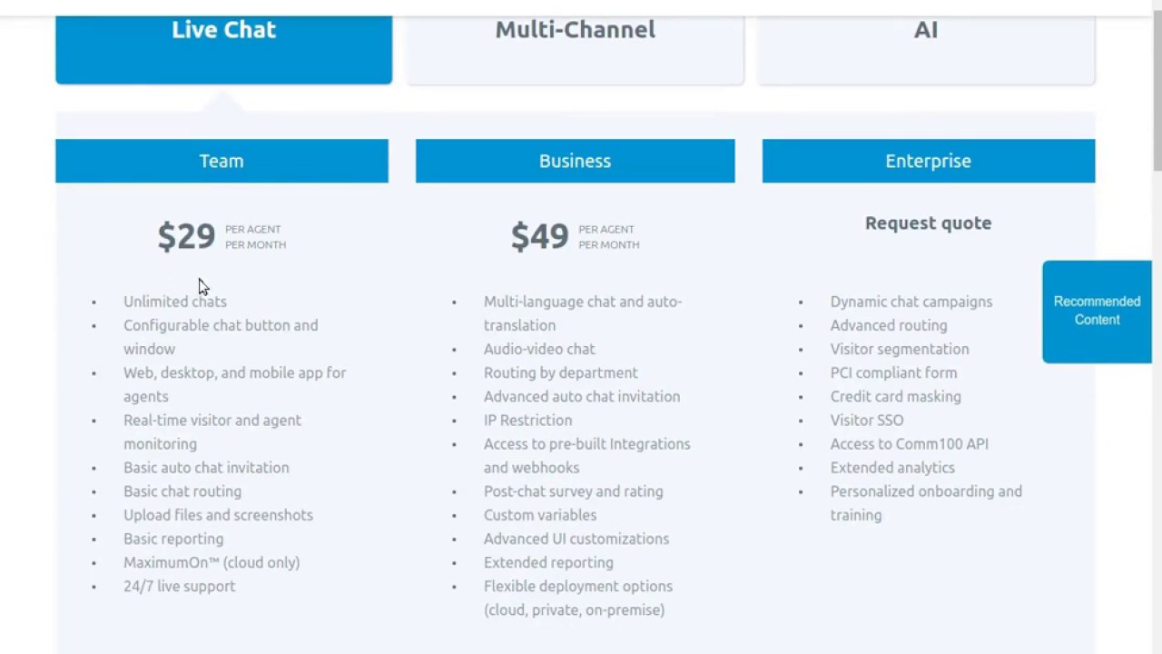
Task: Select the Live Chat tab
Action: [223, 31]
